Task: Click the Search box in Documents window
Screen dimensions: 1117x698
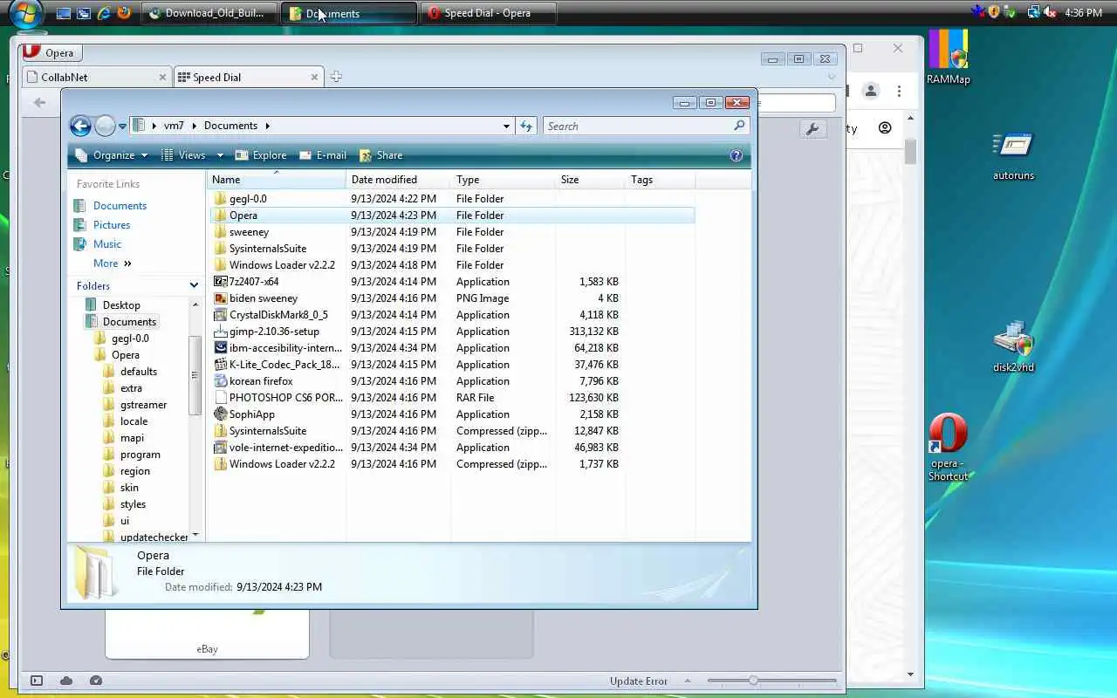Action: point(646,126)
